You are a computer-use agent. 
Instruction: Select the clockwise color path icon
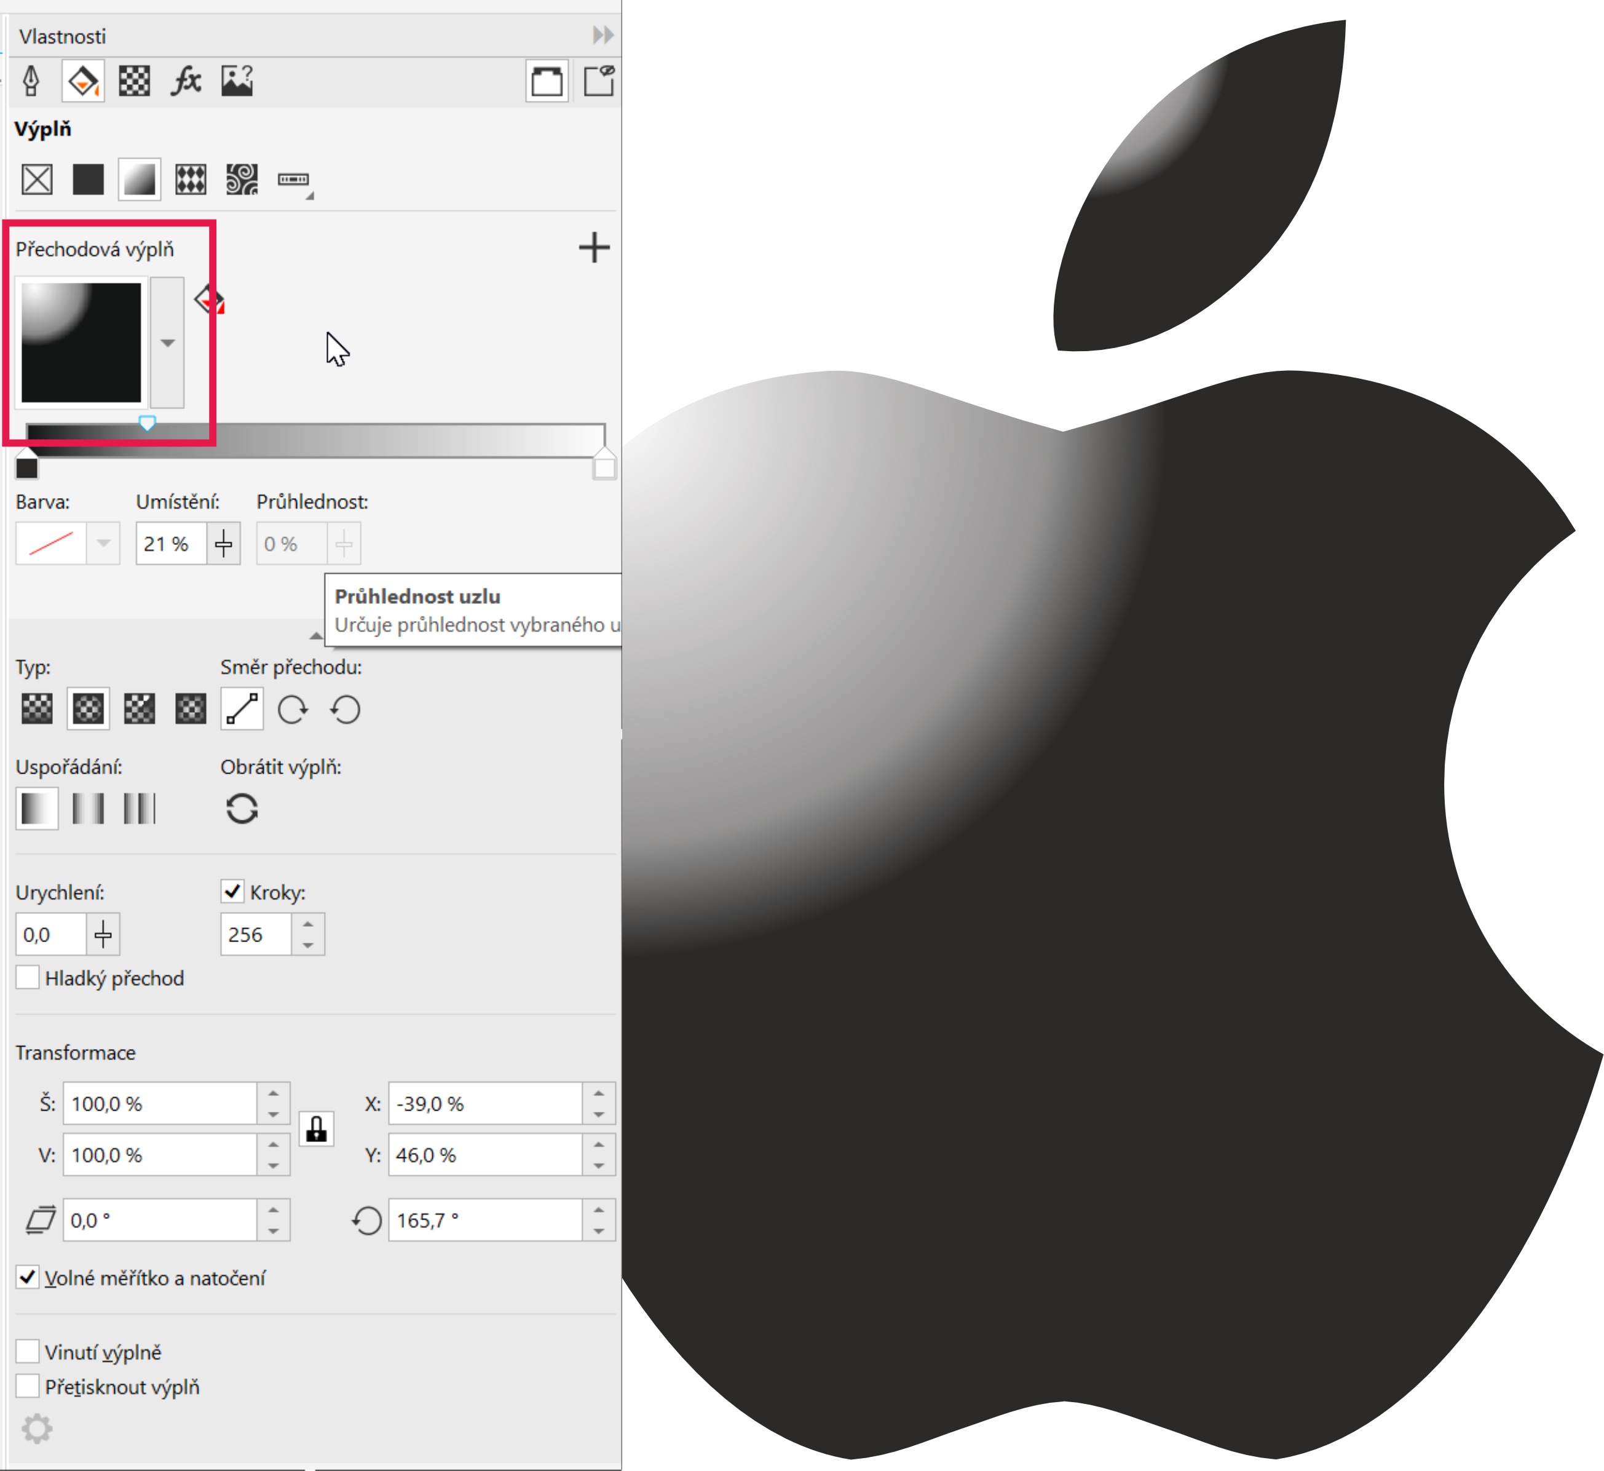tap(293, 709)
